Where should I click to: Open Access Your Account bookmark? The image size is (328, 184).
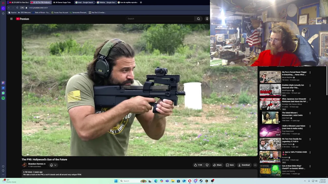60,13
